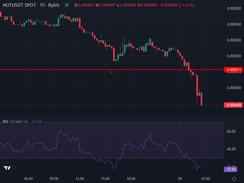Click the TradingView logo watermark

[7, 167]
